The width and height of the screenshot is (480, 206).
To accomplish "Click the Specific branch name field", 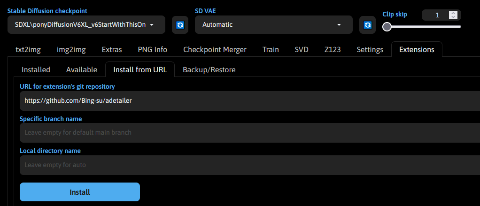I will [250, 133].
